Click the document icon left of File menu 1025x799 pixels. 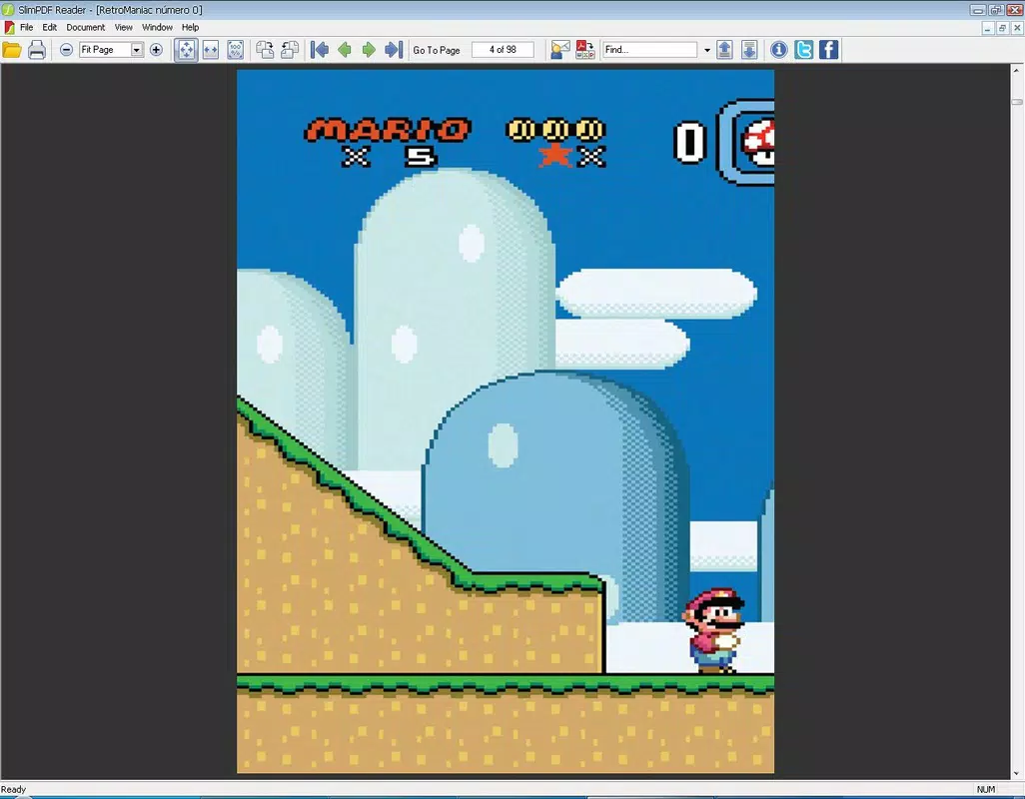(x=9, y=27)
